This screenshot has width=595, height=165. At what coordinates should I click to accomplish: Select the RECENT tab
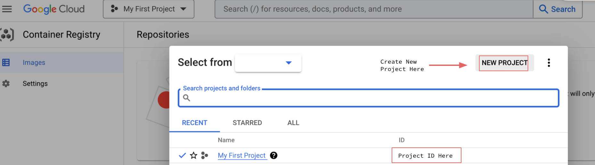[194, 123]
